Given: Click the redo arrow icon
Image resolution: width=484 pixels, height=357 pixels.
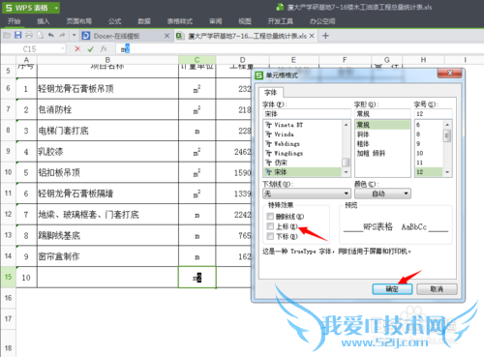Looking at the screenshot, I should click(62, 35).
